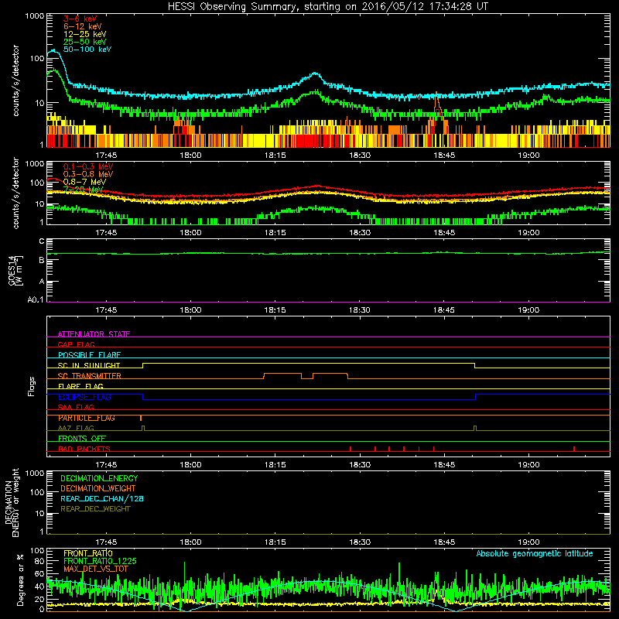Select the 6-12 keV legend label
This screenshot has width=619, height=619.
pos(83,26)
